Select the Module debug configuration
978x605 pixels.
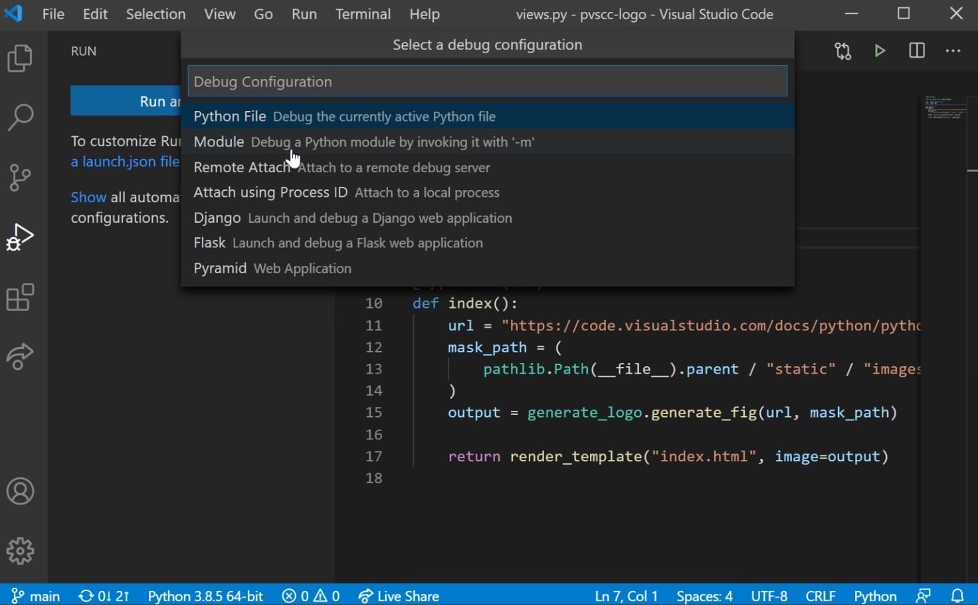(488, 142)
